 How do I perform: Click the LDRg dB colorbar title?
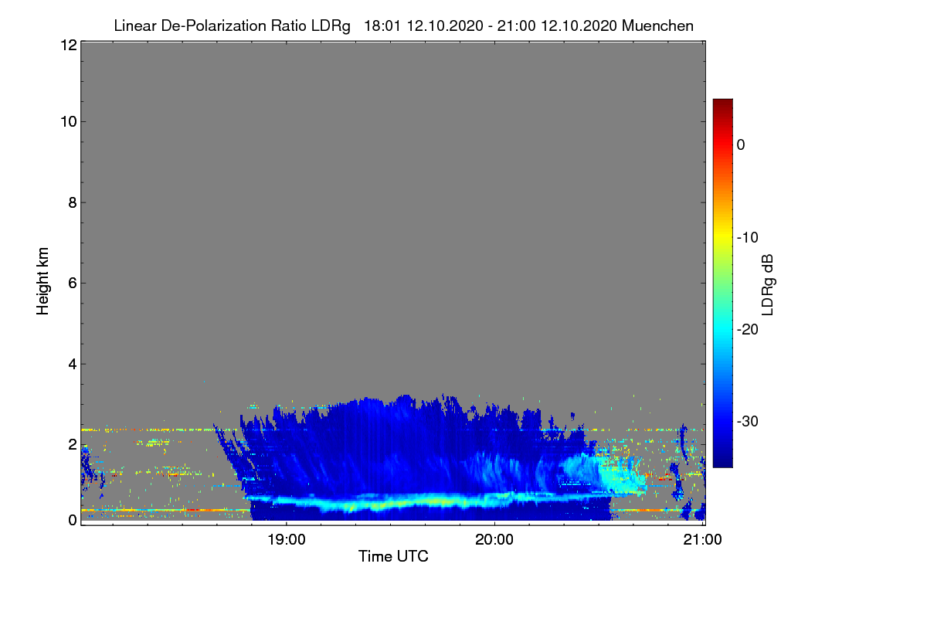point(768,284)
